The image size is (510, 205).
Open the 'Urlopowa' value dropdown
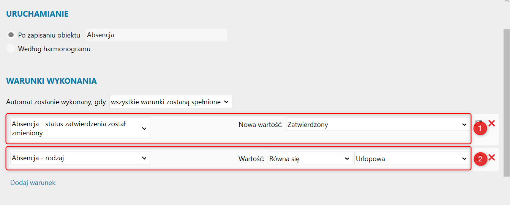pyautogui.click(x=411, y=159)
